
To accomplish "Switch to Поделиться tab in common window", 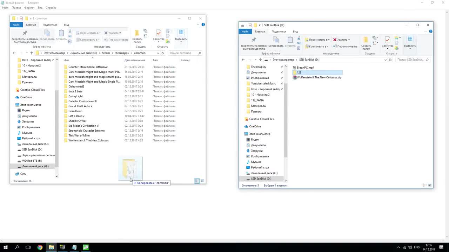I will 50,24.
